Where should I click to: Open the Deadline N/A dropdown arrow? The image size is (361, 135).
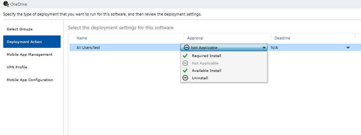click(348, 48)
